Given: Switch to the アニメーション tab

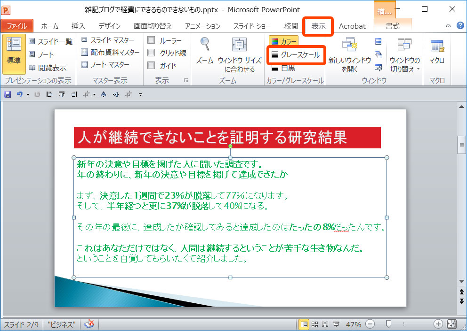Looking at the screenshot, I should click(x=202, y=26).
